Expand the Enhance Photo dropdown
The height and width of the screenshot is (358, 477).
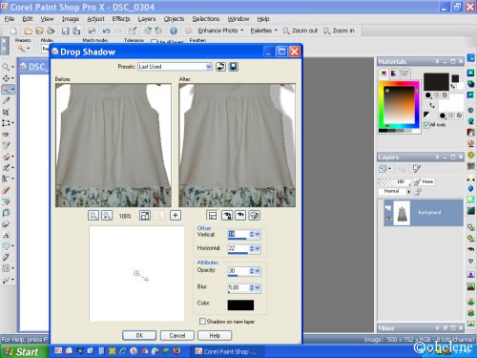(242, 31)
